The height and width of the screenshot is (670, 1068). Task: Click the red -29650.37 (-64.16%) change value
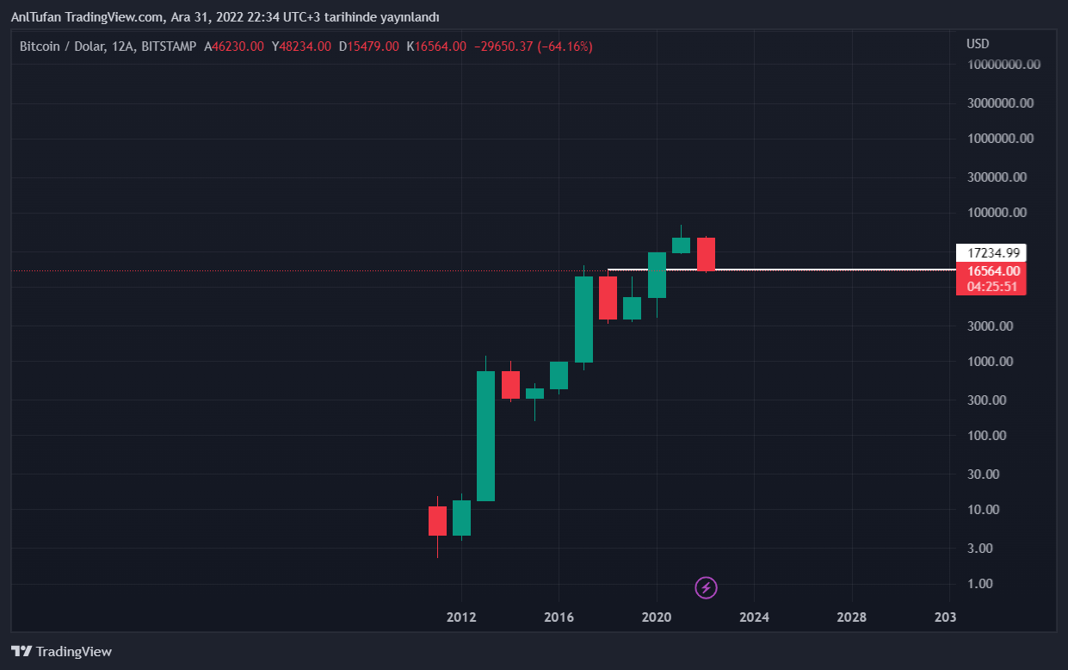534,47
